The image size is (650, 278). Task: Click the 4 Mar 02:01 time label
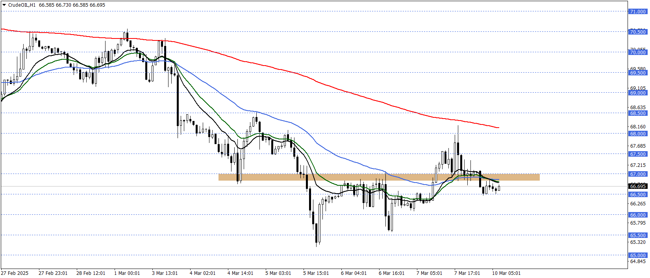[202, 273]
